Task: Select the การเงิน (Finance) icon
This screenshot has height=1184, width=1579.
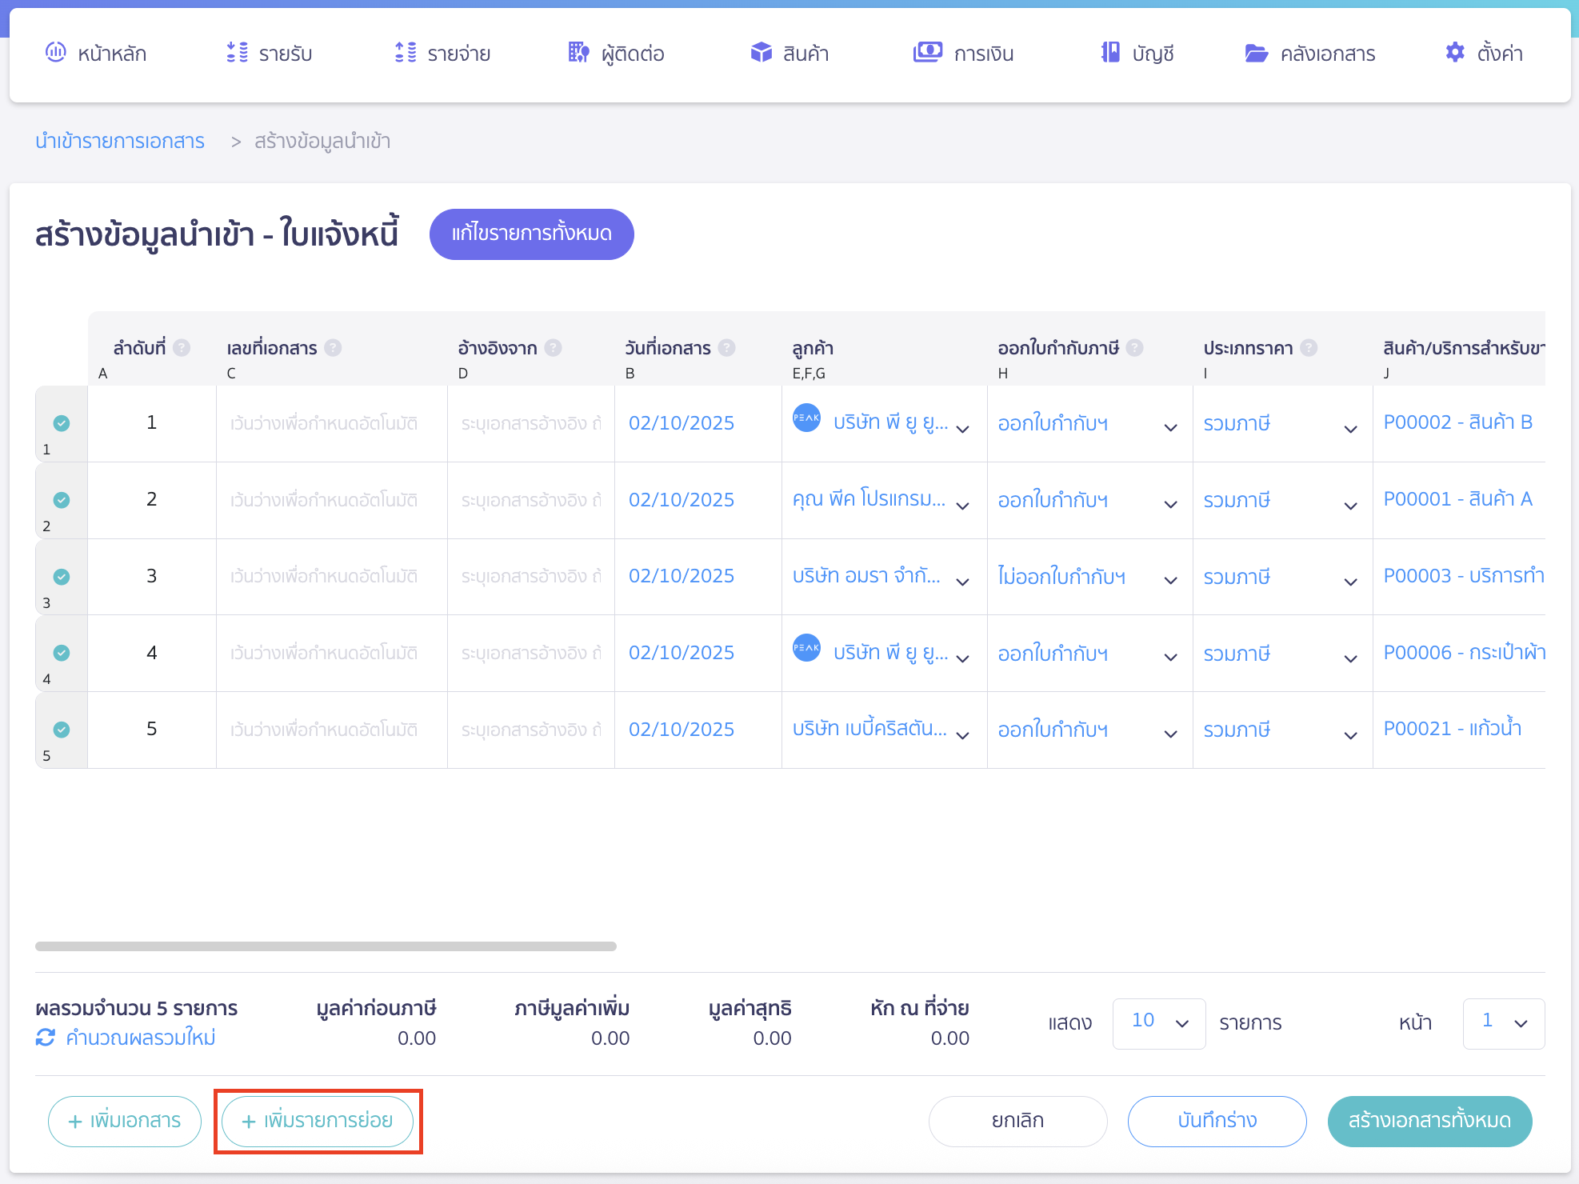Action: pyautogui.click(x=927, y=53)
